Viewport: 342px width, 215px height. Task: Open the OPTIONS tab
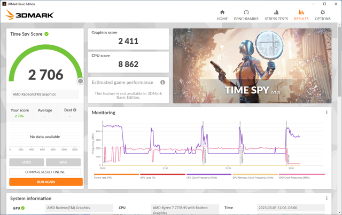coord(323,15)
